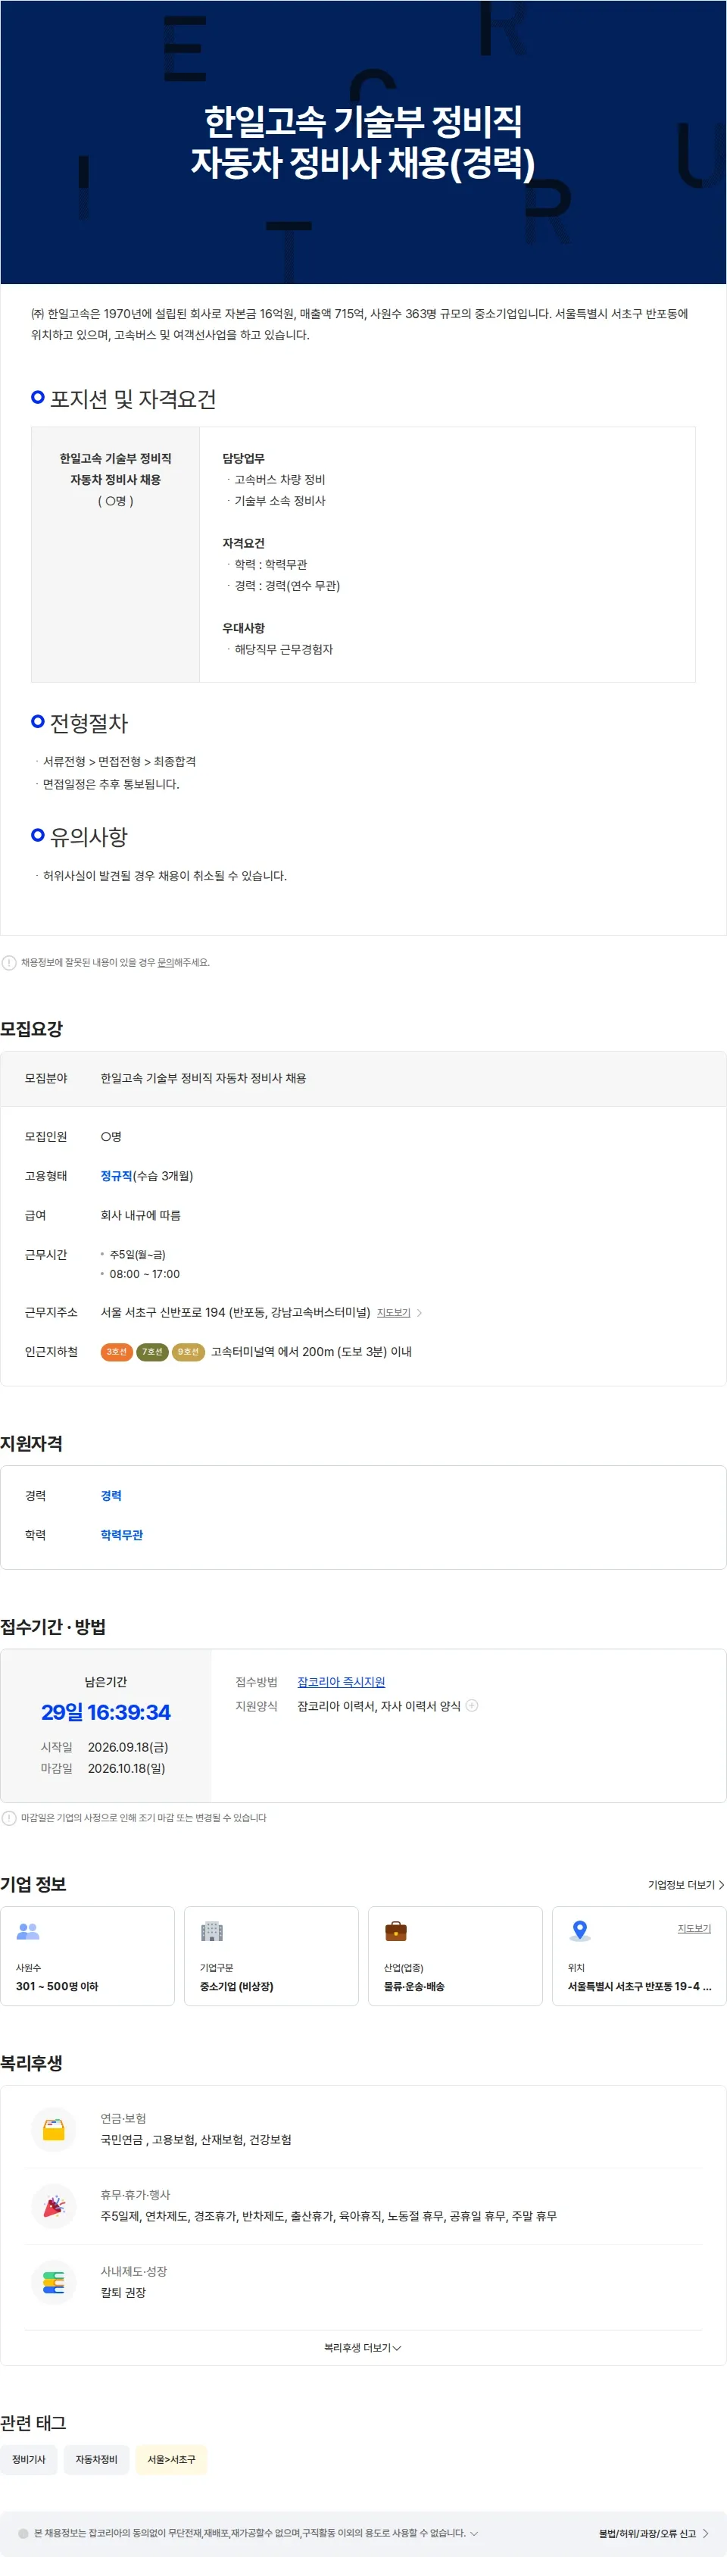The width and height of the screenshot is (727, 2557).
Task: Click the address 서울특별시 서초구 반포동 19-4 text
Action: (638, 1987)
